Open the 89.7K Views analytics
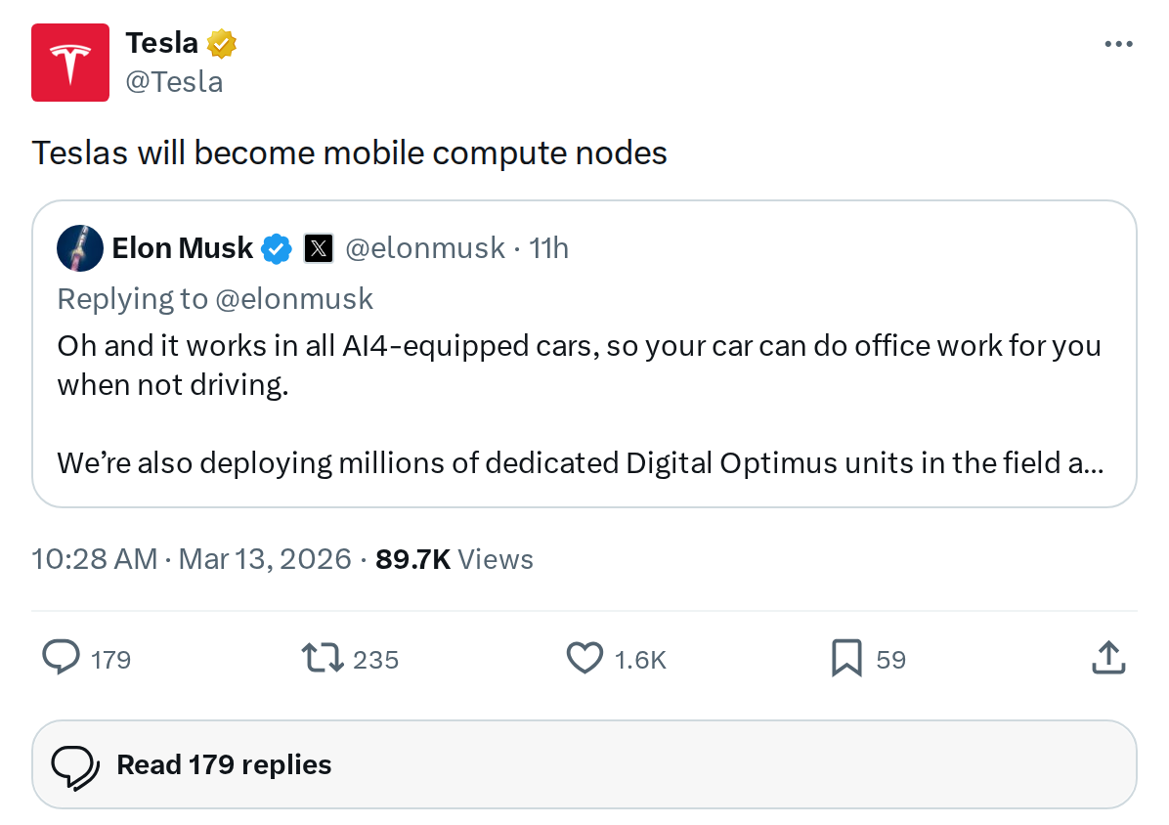 (454, 558)
